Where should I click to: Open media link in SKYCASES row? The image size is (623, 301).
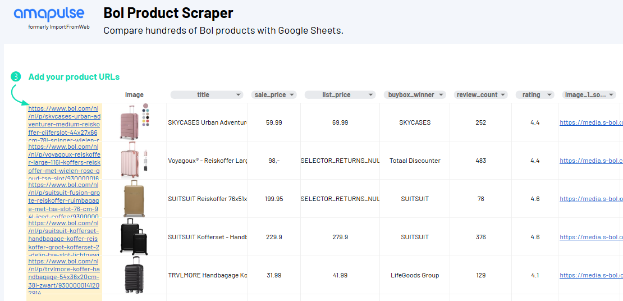tap(591, 123)
